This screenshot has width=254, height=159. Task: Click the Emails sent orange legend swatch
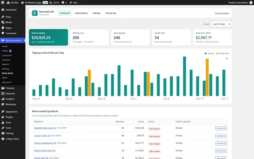tap(217, 53)
